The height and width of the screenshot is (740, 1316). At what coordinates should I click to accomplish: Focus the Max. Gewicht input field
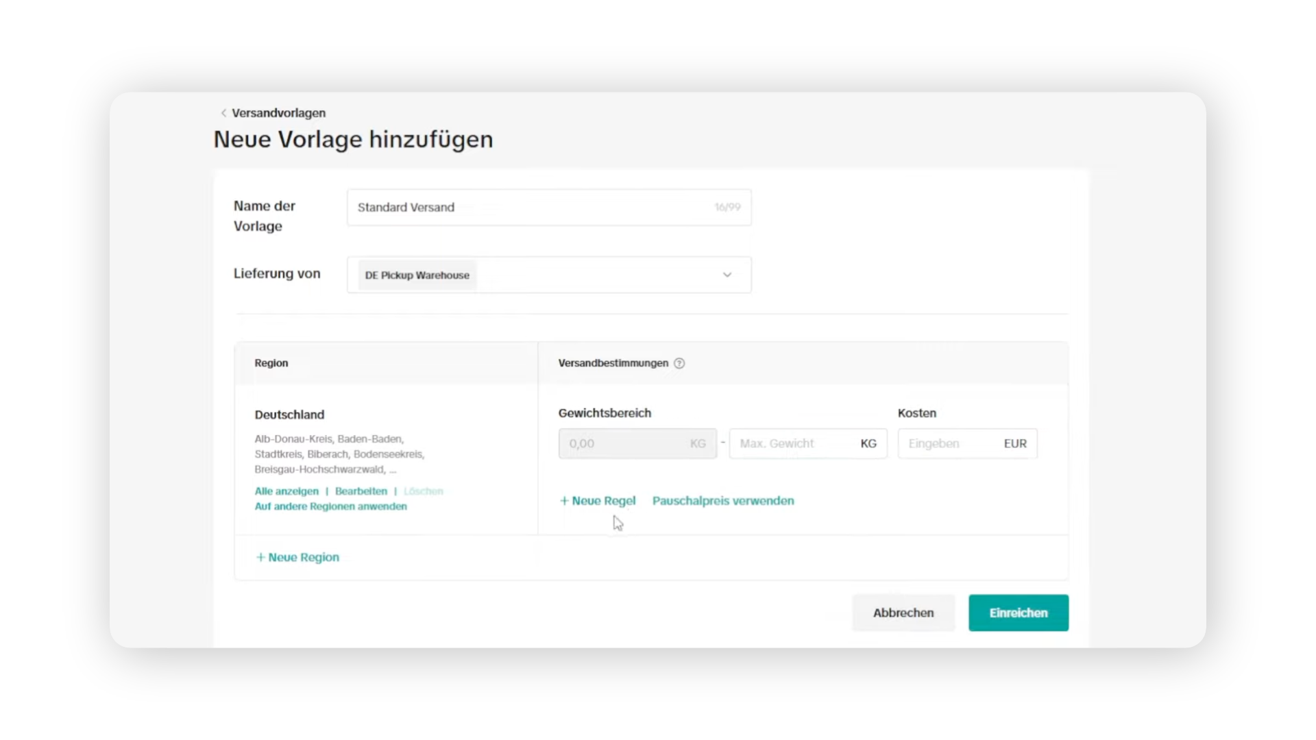point(808,443)
